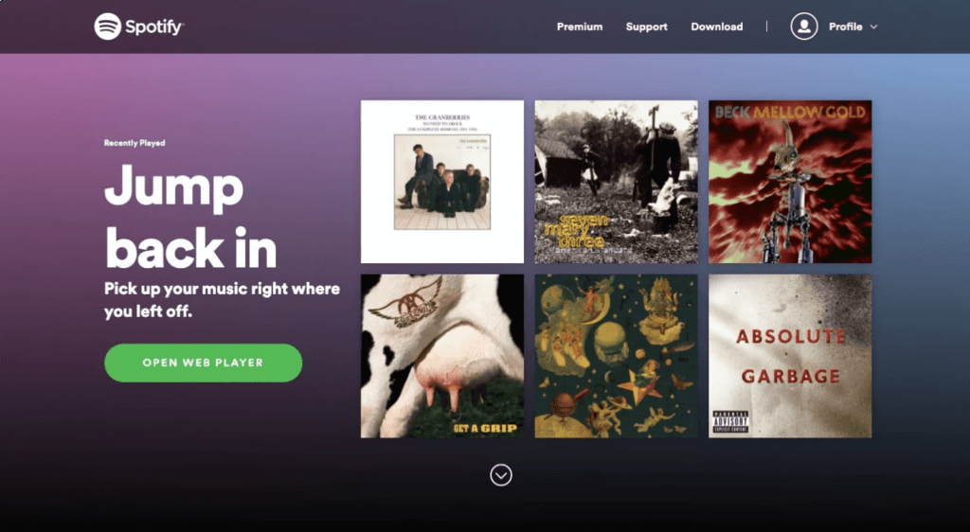The height and width of the screenshot is (532, 970).
Task: Click the Spotify logo icon
Action: (x=107, y=27)
